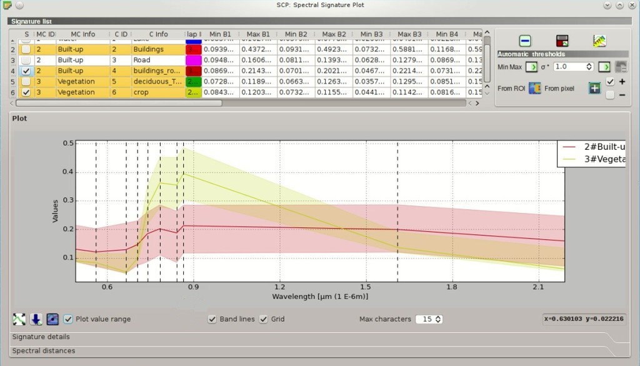
Task: Click the save plot download arrow icon
Action: pos(36,319)
